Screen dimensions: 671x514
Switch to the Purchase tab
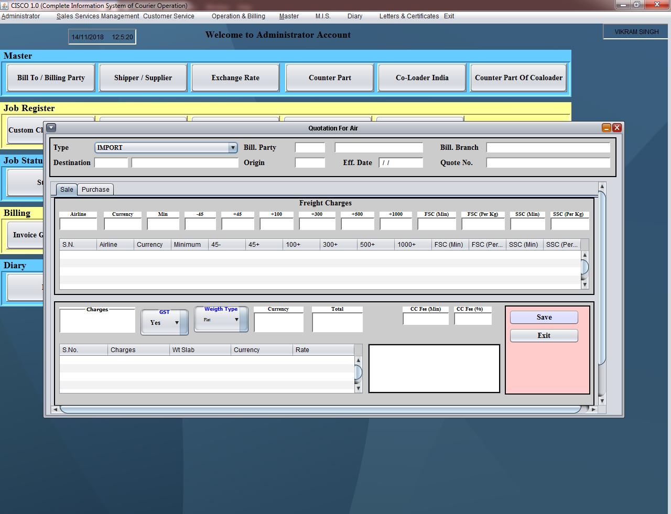[95, 190]
